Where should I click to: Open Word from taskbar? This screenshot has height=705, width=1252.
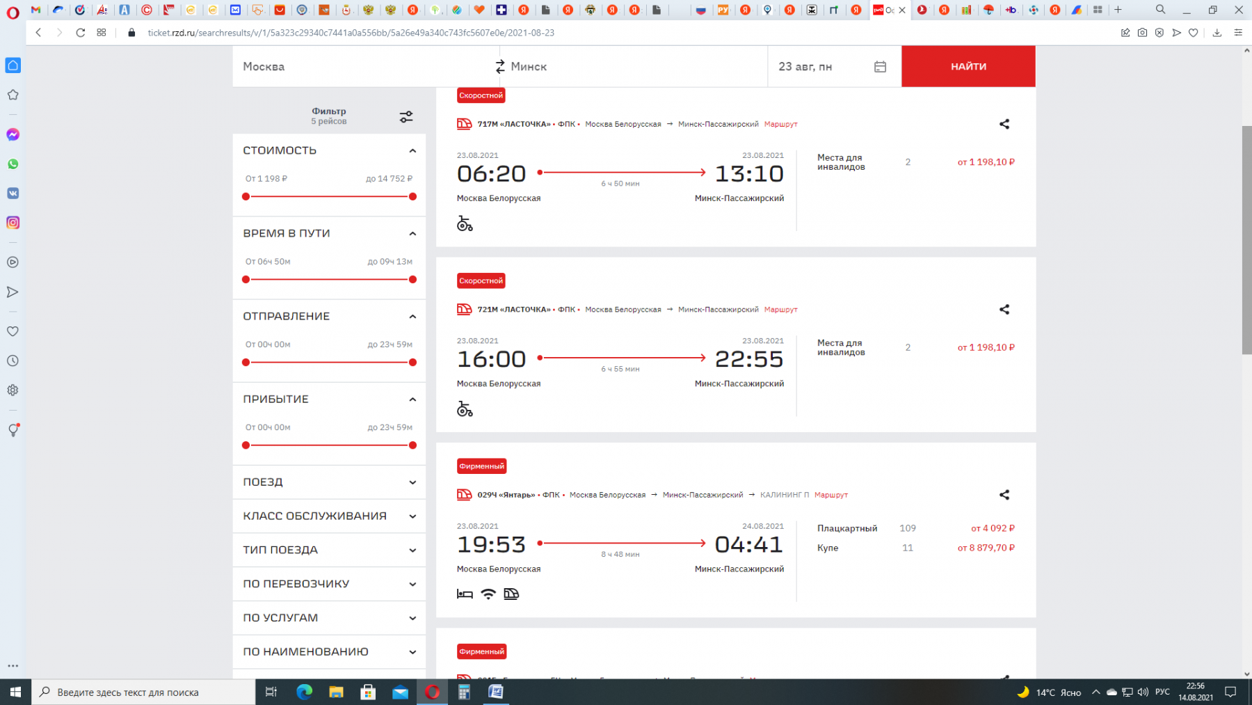pos(496,692)
